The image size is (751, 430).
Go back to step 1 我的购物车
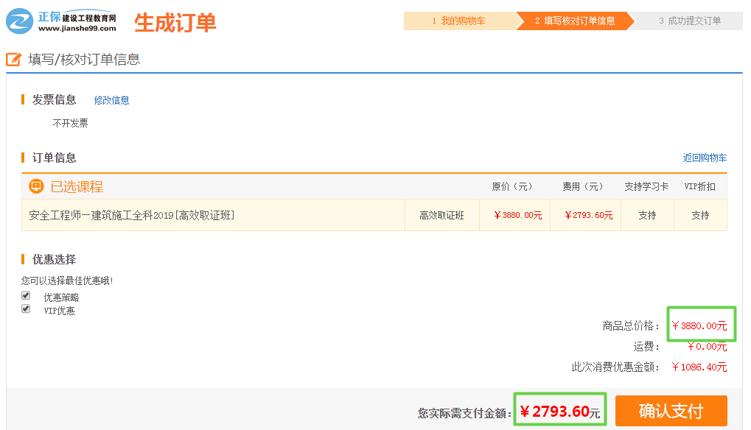[461, 21]
